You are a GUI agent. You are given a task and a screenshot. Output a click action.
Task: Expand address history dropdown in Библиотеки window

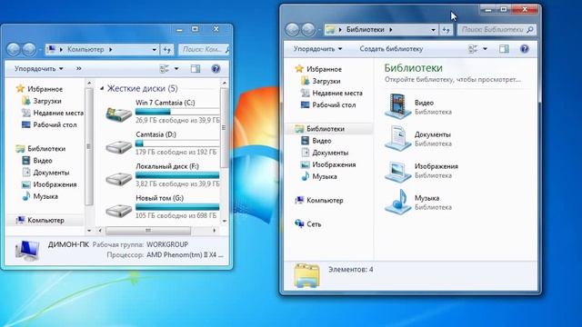433,30
